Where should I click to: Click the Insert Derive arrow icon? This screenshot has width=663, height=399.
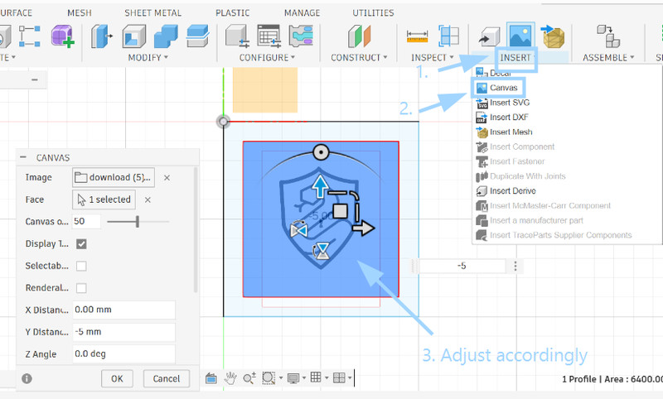[x=489, y=36]
